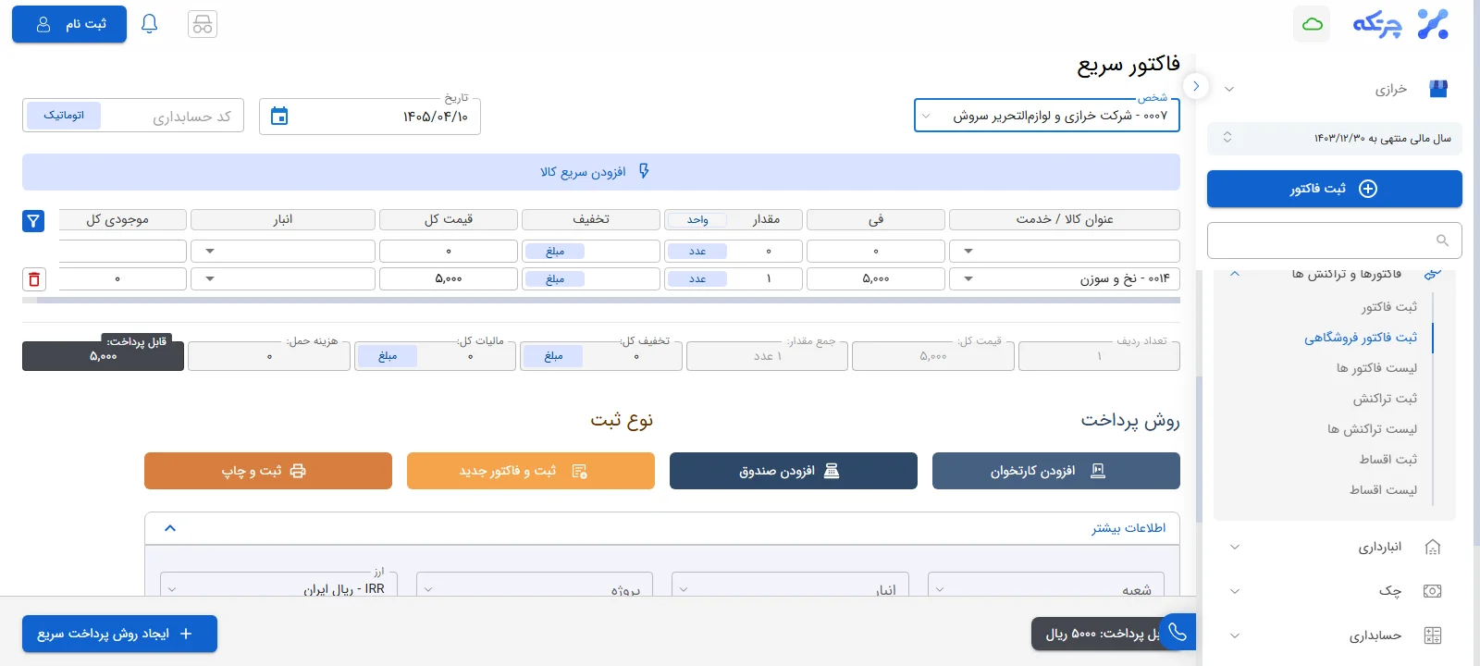The image size is (1480, 666).
Task: Click the تاریخ date field
Action: [370, 117]
